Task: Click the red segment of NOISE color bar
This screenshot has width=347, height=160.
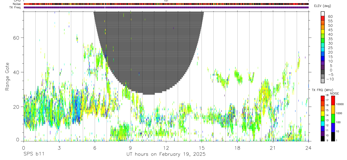Action: [x=333, y=101]
